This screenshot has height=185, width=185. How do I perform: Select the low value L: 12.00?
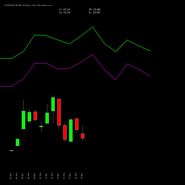point(94,13)
